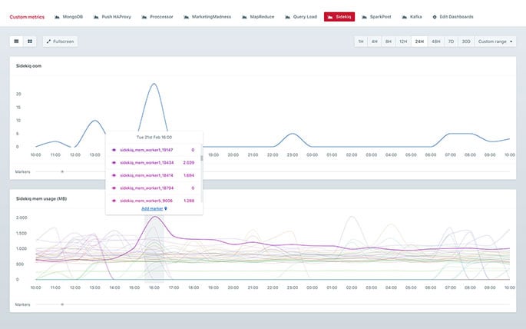Hide the sidekiq_mem_worker5_9006 series
Image resolution: width=526 pixels, height=329 pixels.
(114, 201)
